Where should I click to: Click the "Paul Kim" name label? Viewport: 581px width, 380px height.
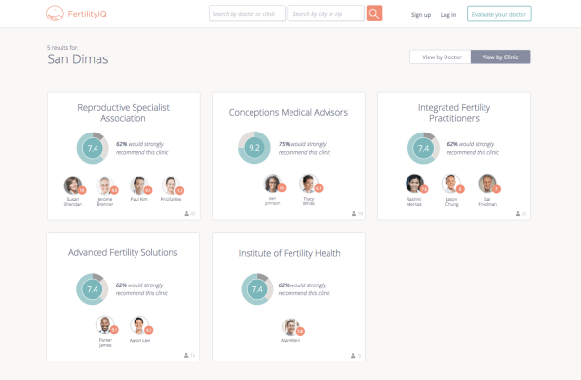click(x=139, y=200)
